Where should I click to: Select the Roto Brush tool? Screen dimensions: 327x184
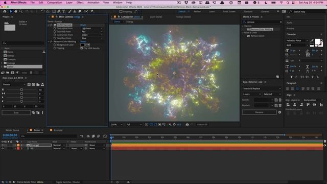tap(86, 11)
